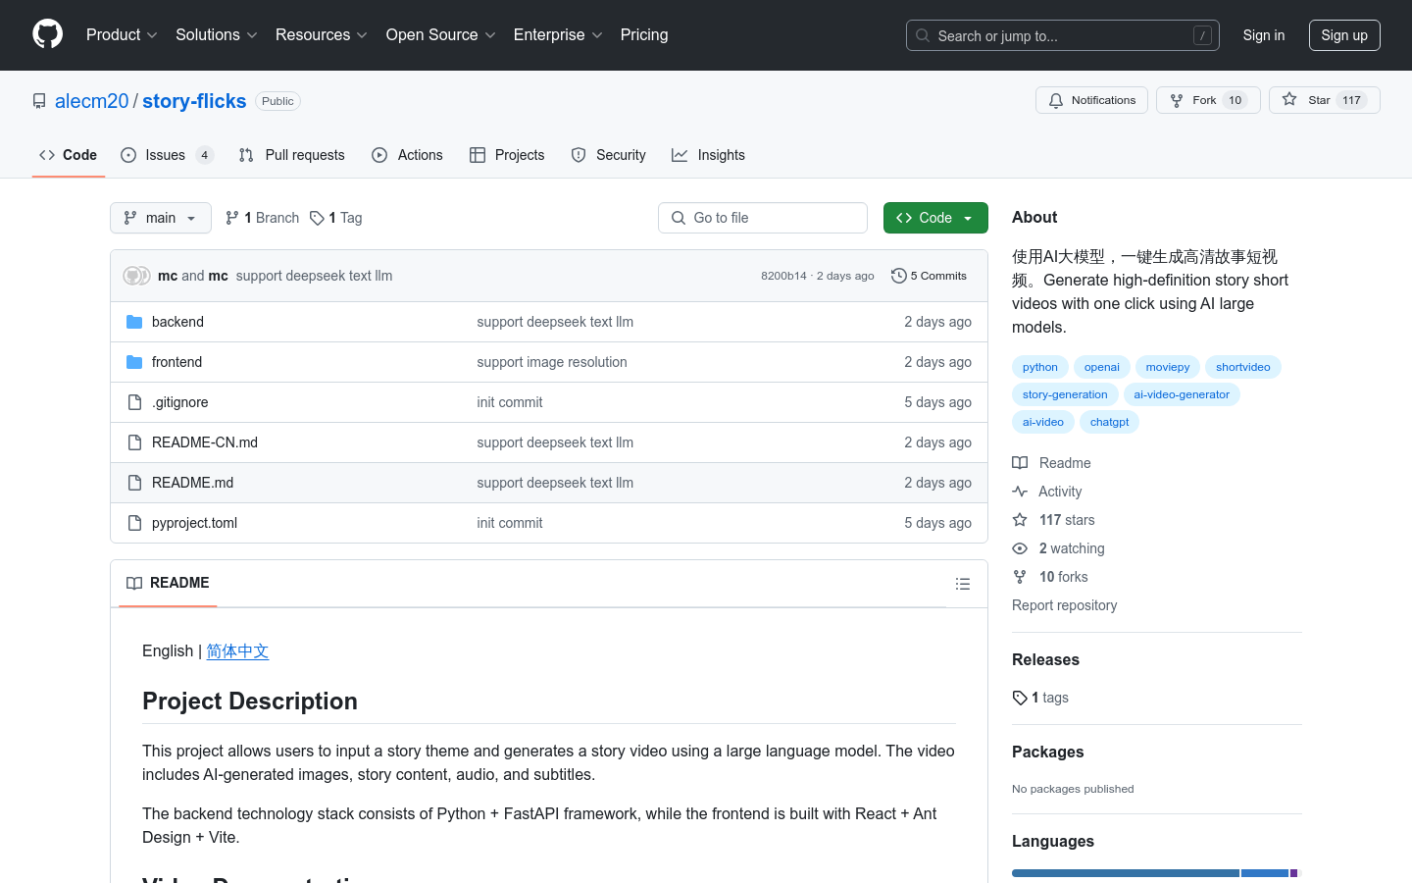The width and height of the screenshot is (1412, 883).
Task: Click the star icon beside 117 stars
Action: point(1020,520)
